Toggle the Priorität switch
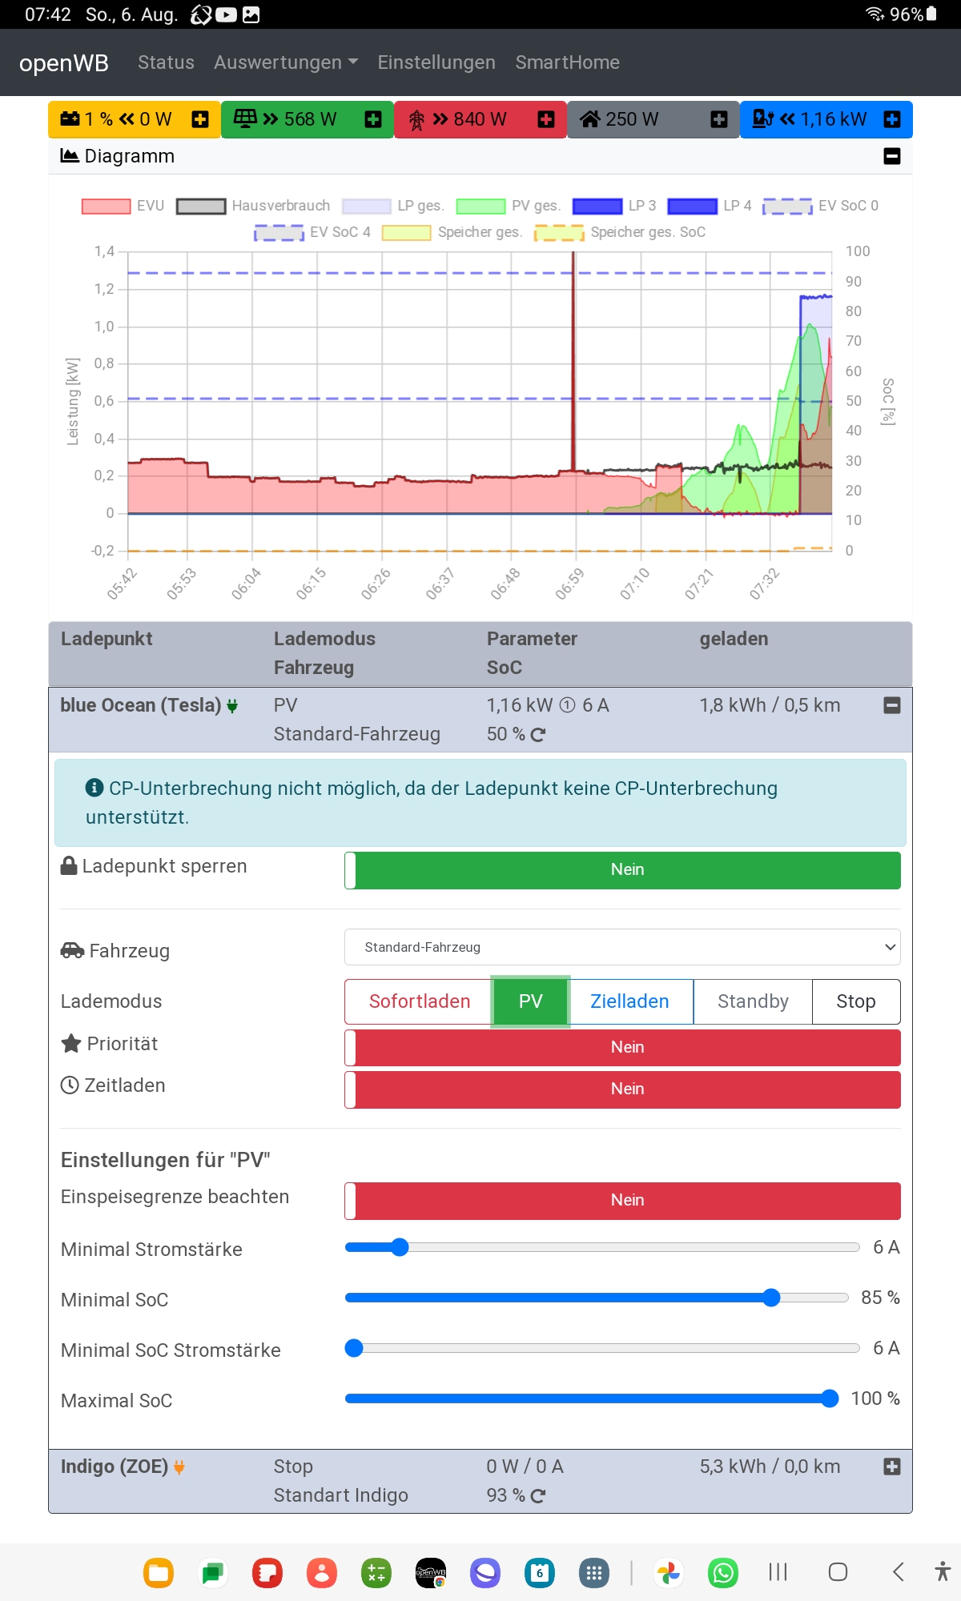 tap(622, 1048)
